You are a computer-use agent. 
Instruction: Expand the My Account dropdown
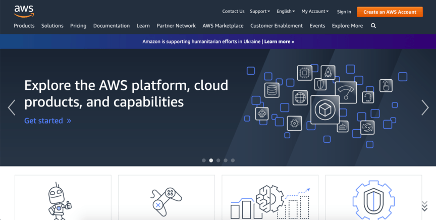(x=315, y=12)
